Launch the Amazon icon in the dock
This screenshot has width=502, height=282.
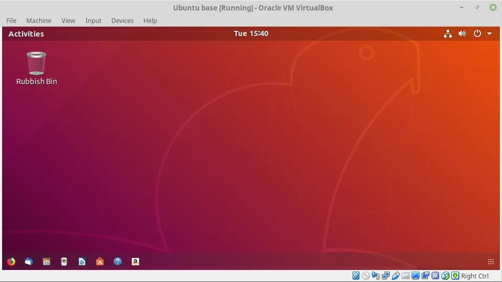(135, 262)
